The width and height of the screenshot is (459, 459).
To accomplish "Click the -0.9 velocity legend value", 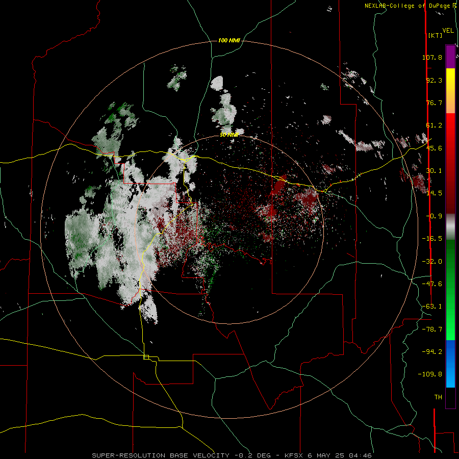I will [x=434, y=216].
